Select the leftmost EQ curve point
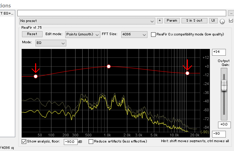 [35, 76]
